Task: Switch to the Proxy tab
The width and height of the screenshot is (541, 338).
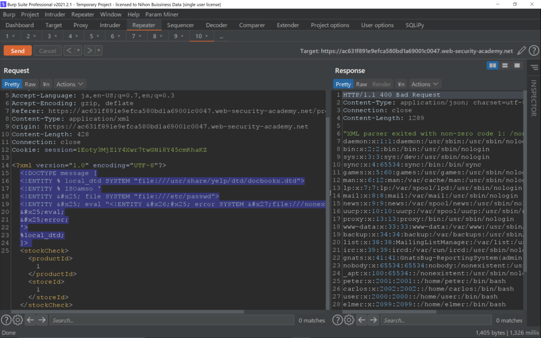Action: (81, 25)
